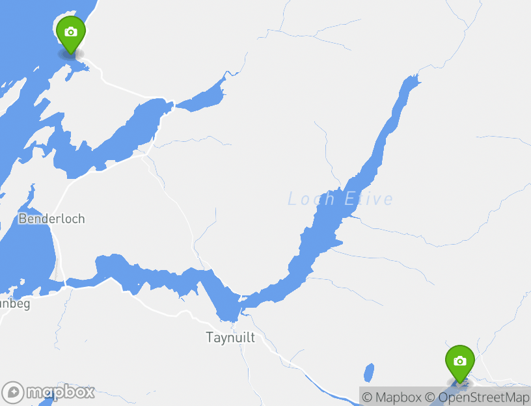Open the camera pin southeast of Taynuilt
Image resolution: width=531 pixels, height=406 pixels.
coord(460,362)
